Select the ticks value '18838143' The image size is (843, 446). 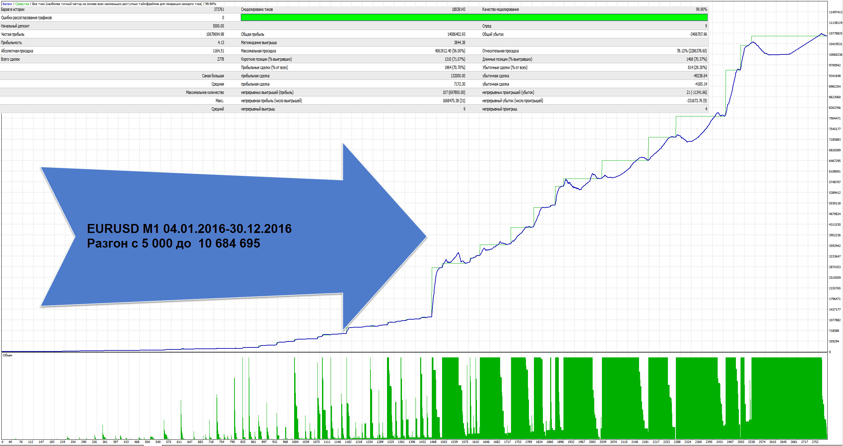point(458,10)
